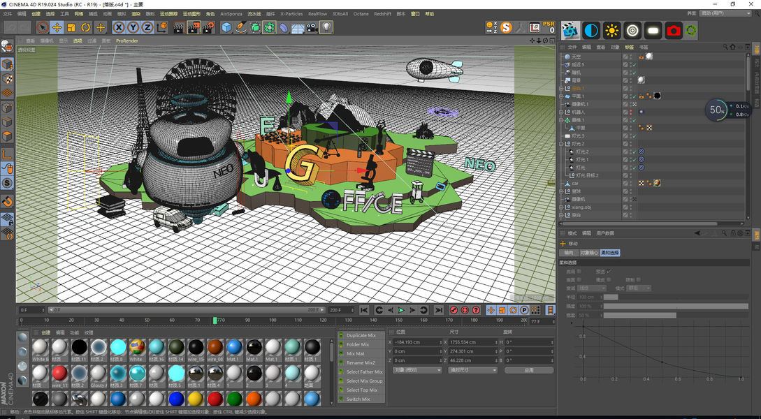
Task: Click the coordinate system cube icon
Action: coord(162,27)
